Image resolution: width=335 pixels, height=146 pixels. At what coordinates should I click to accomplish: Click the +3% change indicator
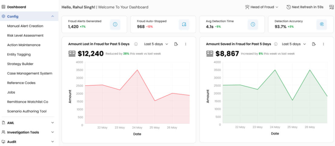[x=291, y=27]
